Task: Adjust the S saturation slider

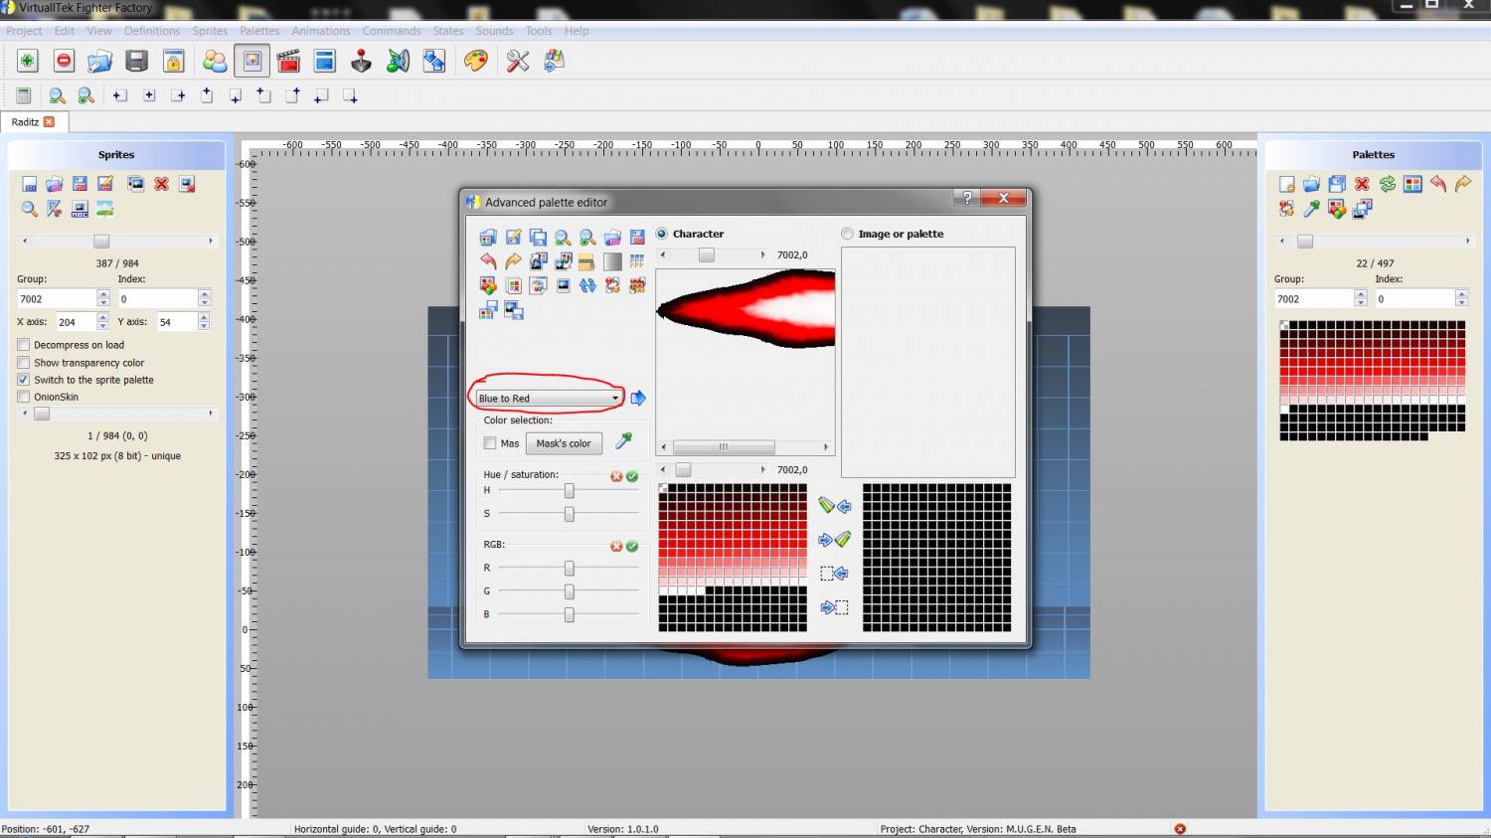Action: tap(569, 514)
